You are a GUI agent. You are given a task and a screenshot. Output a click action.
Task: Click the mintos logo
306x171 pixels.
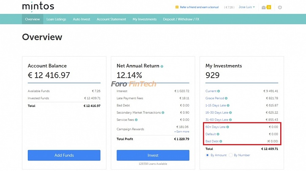38,6
